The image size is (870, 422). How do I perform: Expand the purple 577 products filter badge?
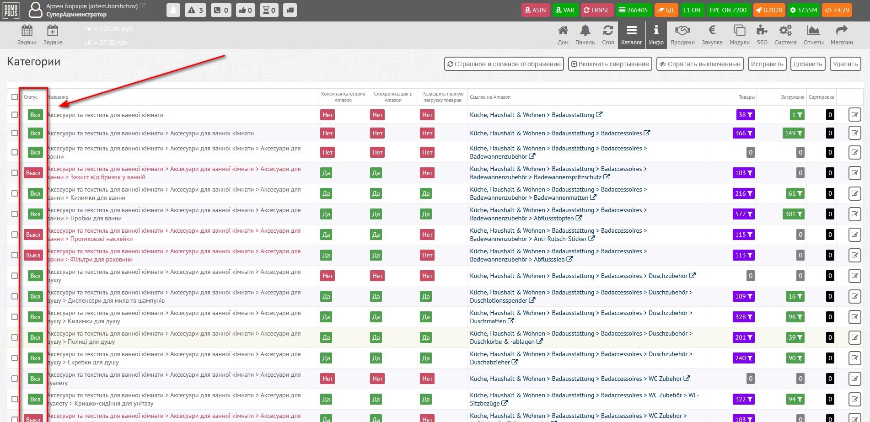pos(745,214)
